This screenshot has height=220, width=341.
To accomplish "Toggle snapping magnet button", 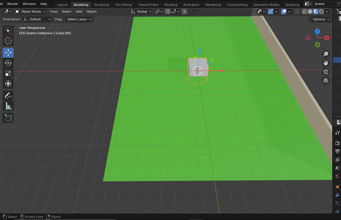I will [x=168, y=12].
